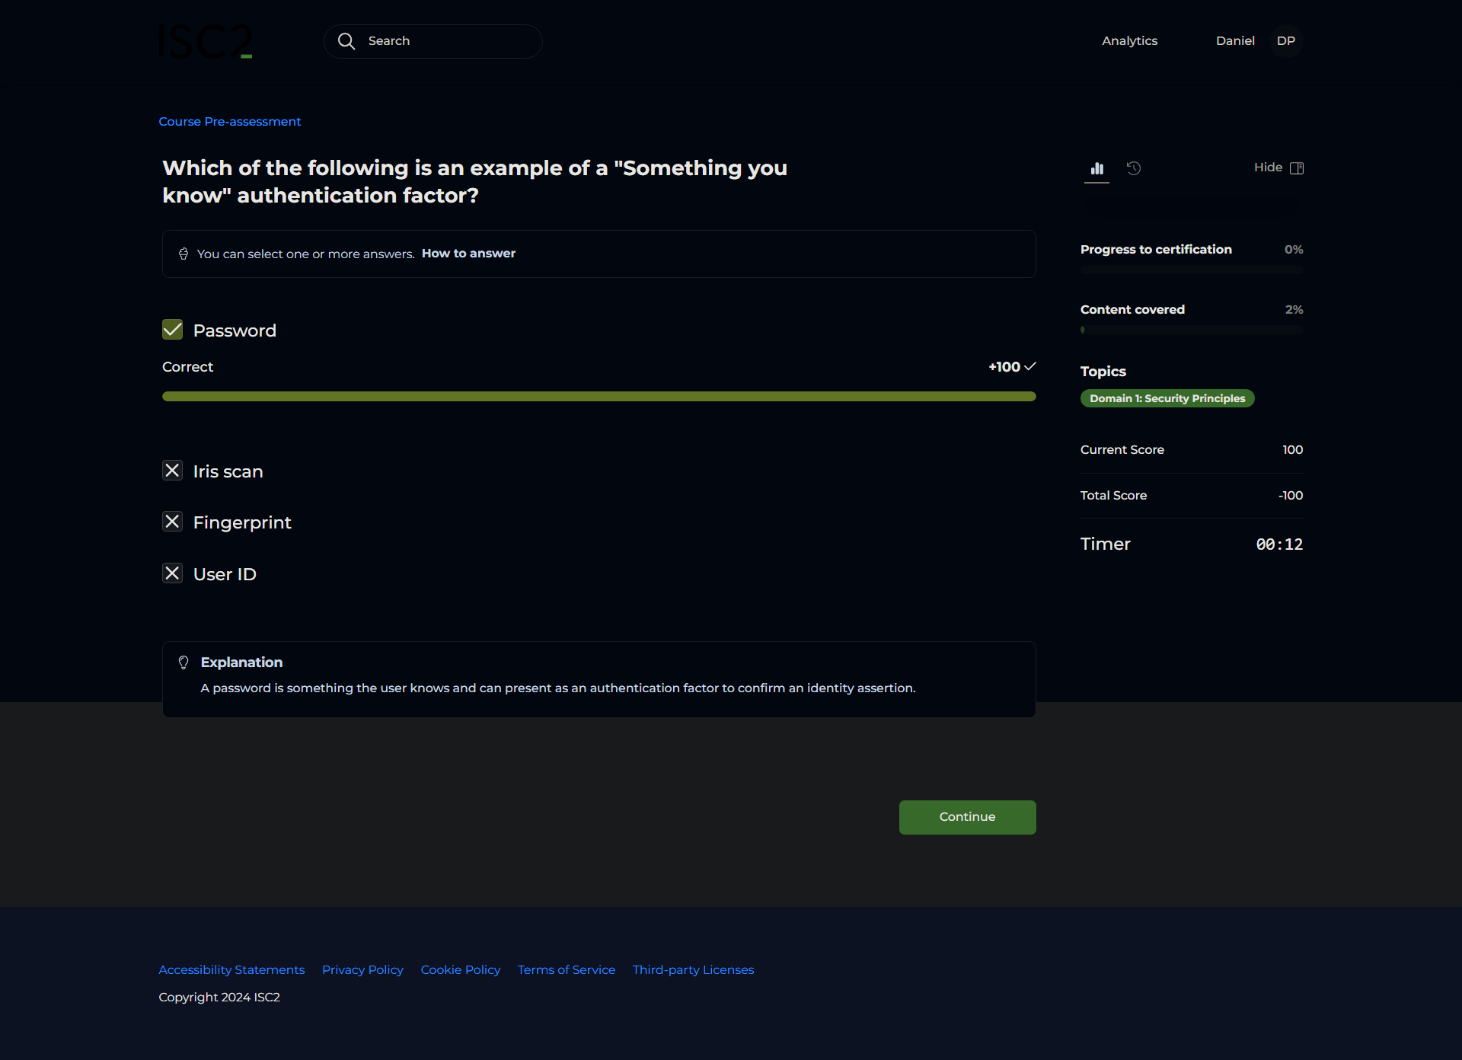Open the Analytics menu item
Screen dimensions: 1462x1060
pyautogui.click(x=1129, y=41)
